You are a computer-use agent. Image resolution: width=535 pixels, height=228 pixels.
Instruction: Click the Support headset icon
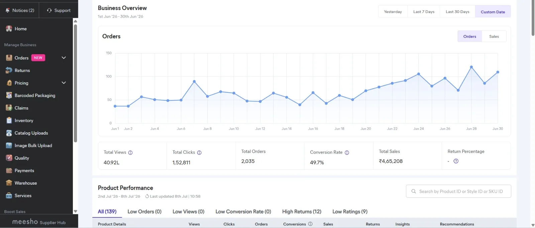coord(49,10)
